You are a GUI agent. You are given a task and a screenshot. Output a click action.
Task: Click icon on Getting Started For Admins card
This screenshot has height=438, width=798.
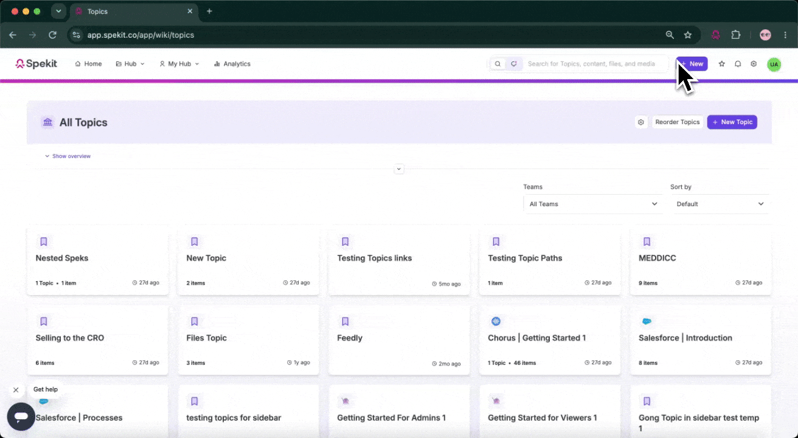click(x=345, y=401)
